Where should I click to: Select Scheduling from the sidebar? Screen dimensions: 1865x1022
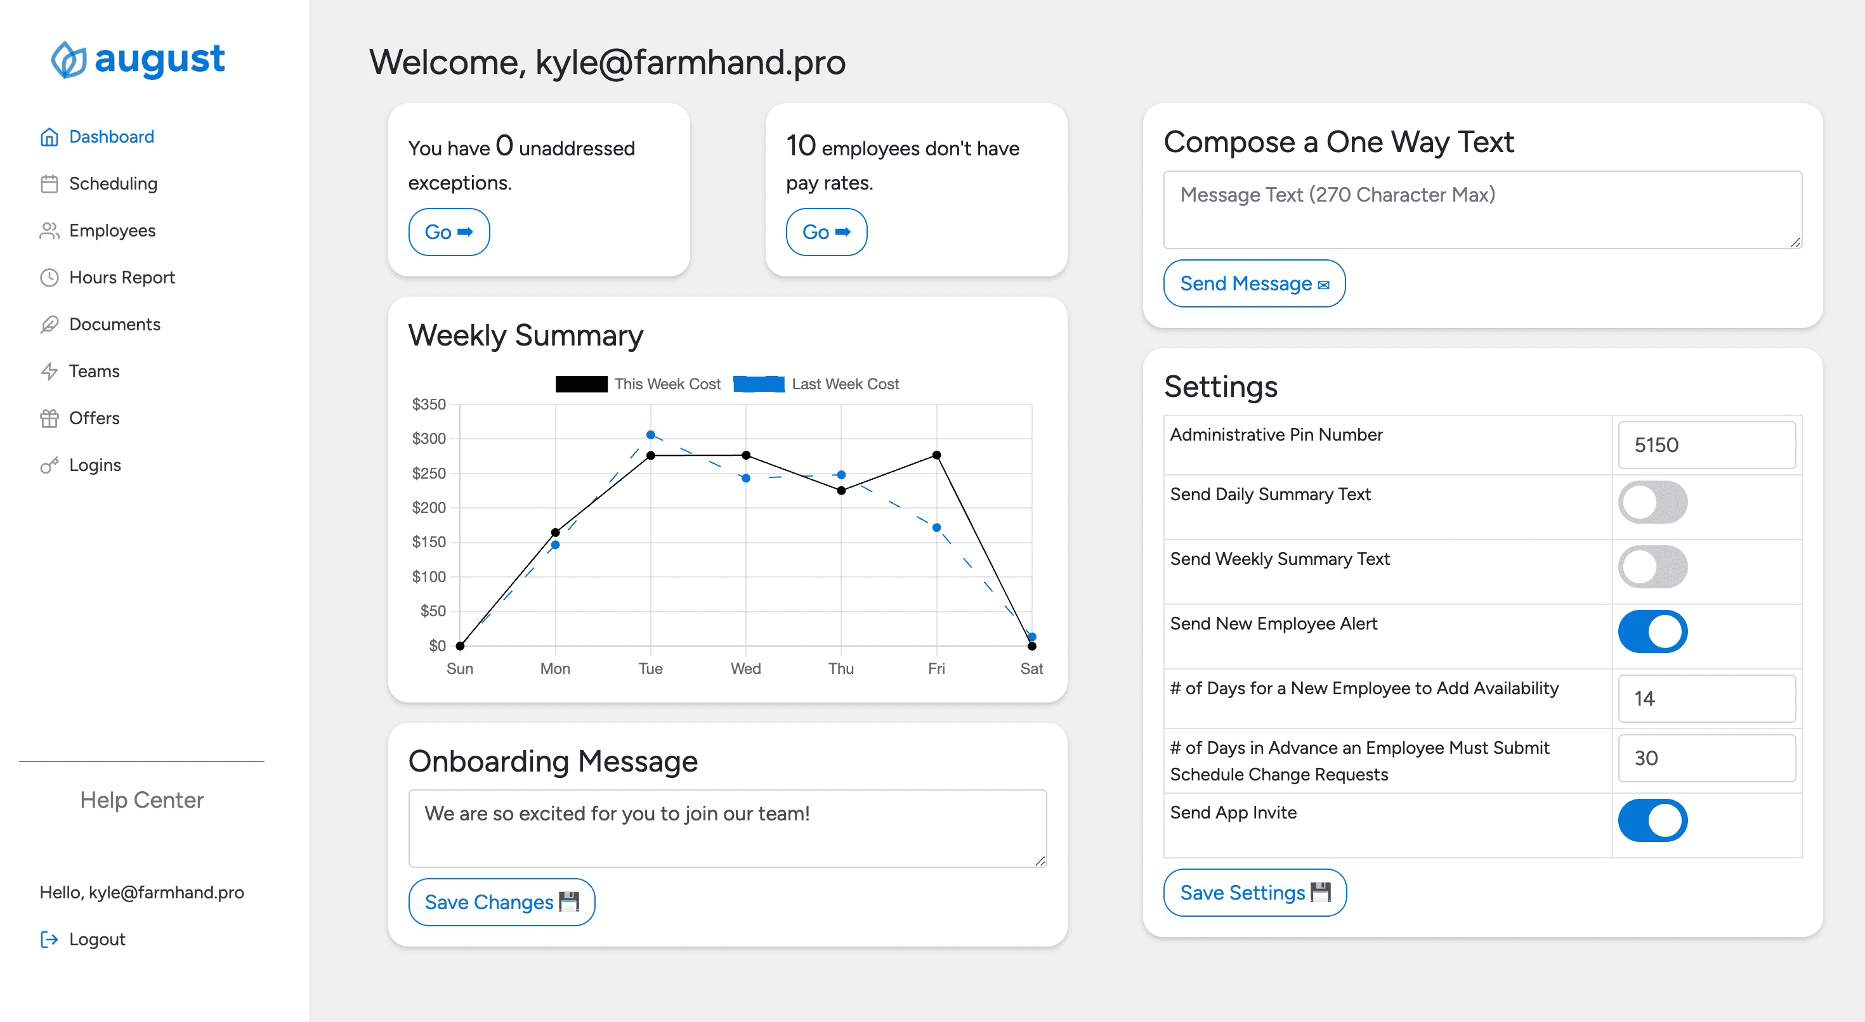(113, 183)
